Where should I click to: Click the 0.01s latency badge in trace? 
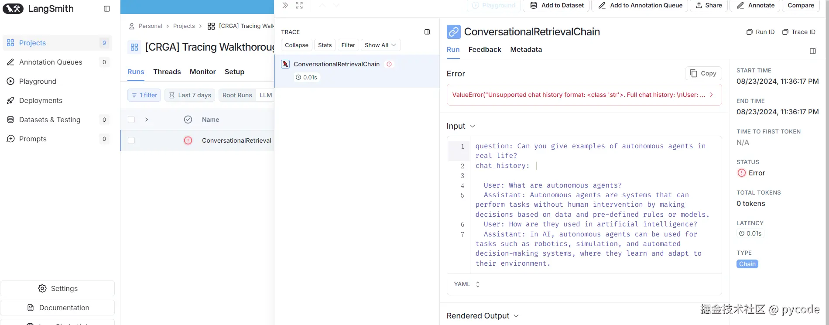pos(306,77)
